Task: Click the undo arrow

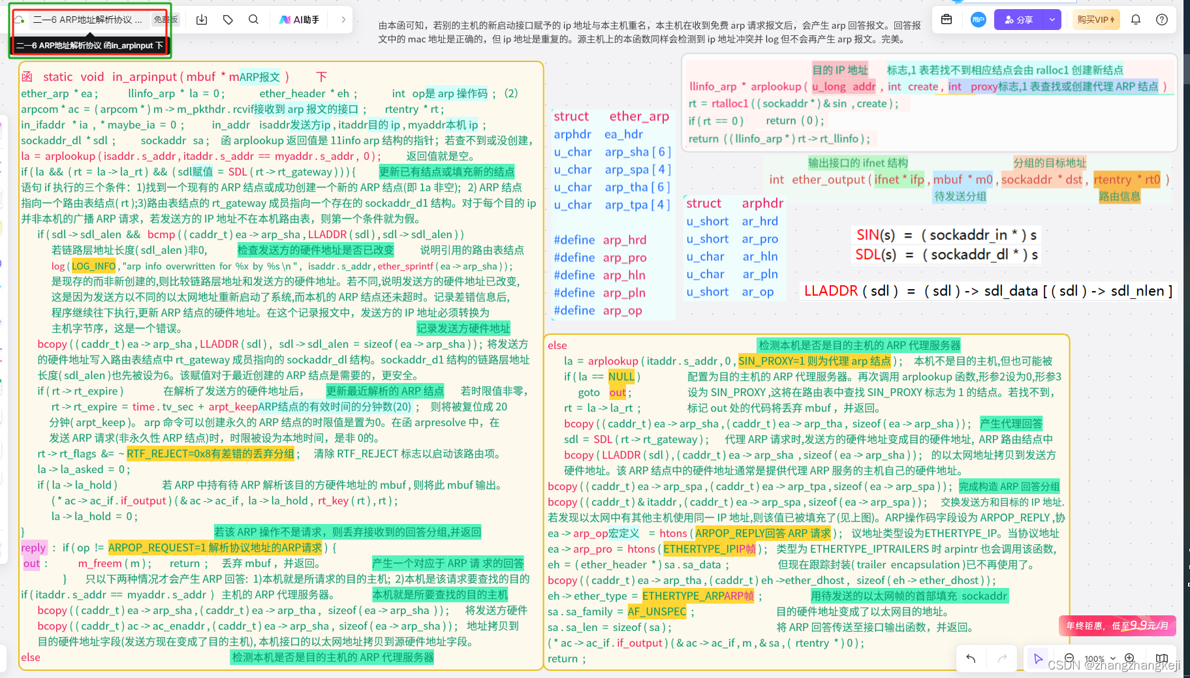Action: point(971,658)
